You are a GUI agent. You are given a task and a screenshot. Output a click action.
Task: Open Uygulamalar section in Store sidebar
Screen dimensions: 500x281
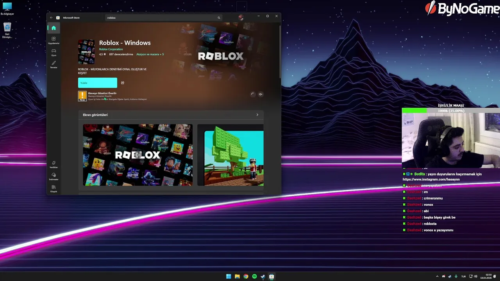54,40
